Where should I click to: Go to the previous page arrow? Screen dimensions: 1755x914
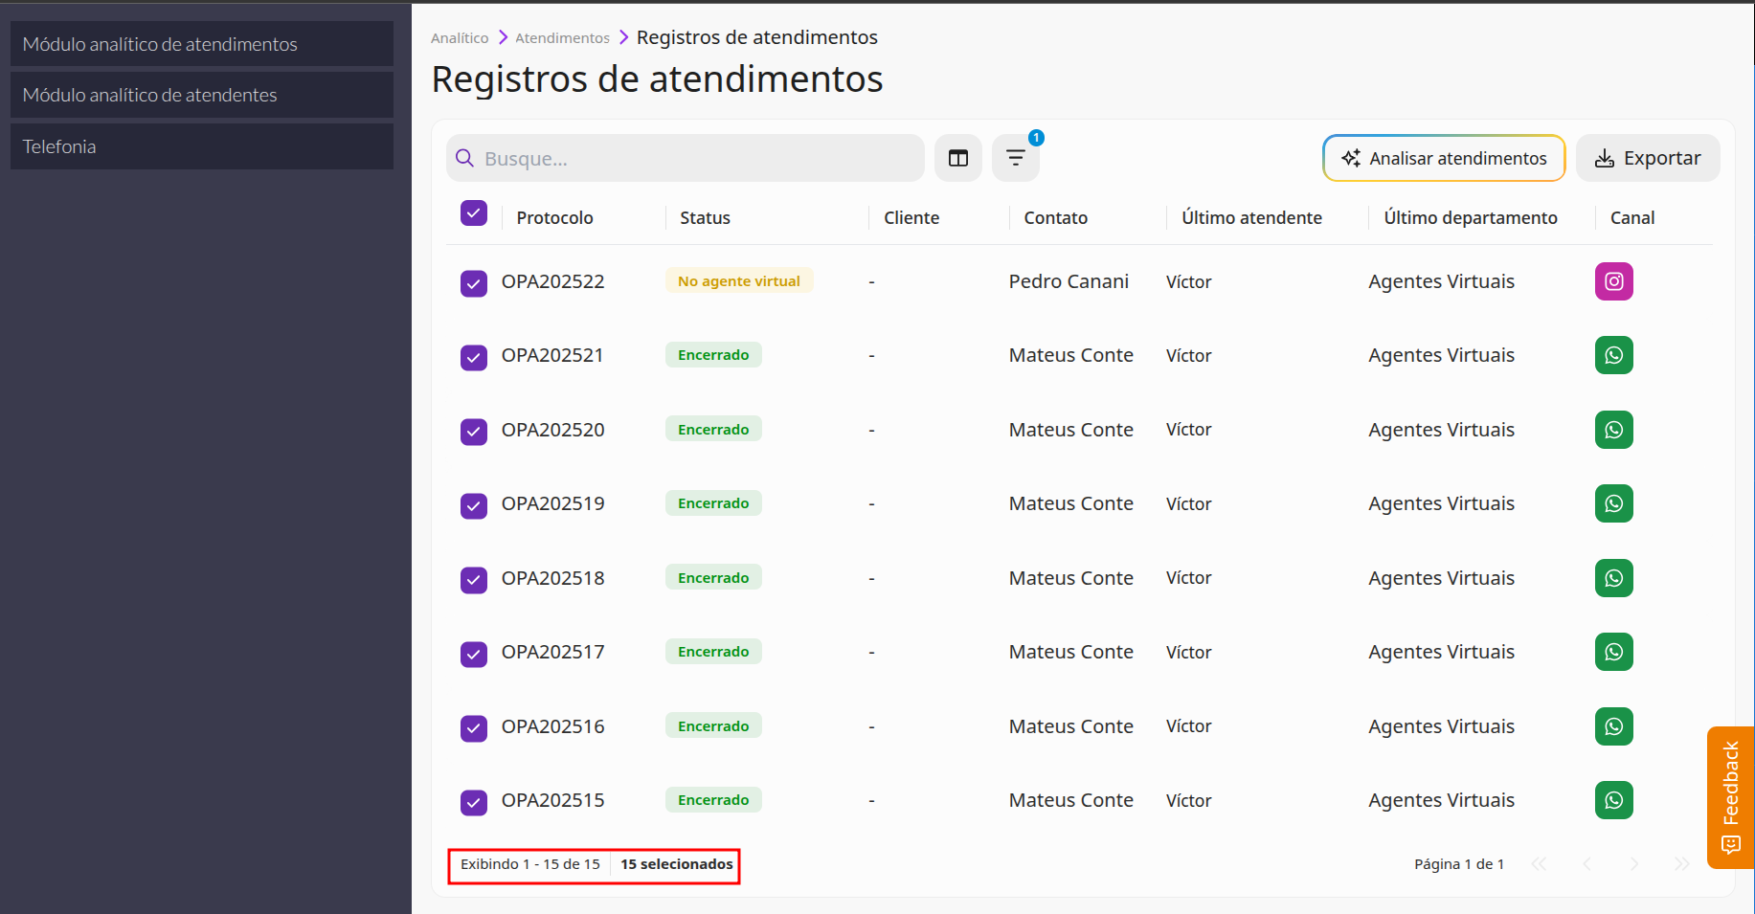[1586, 864]
